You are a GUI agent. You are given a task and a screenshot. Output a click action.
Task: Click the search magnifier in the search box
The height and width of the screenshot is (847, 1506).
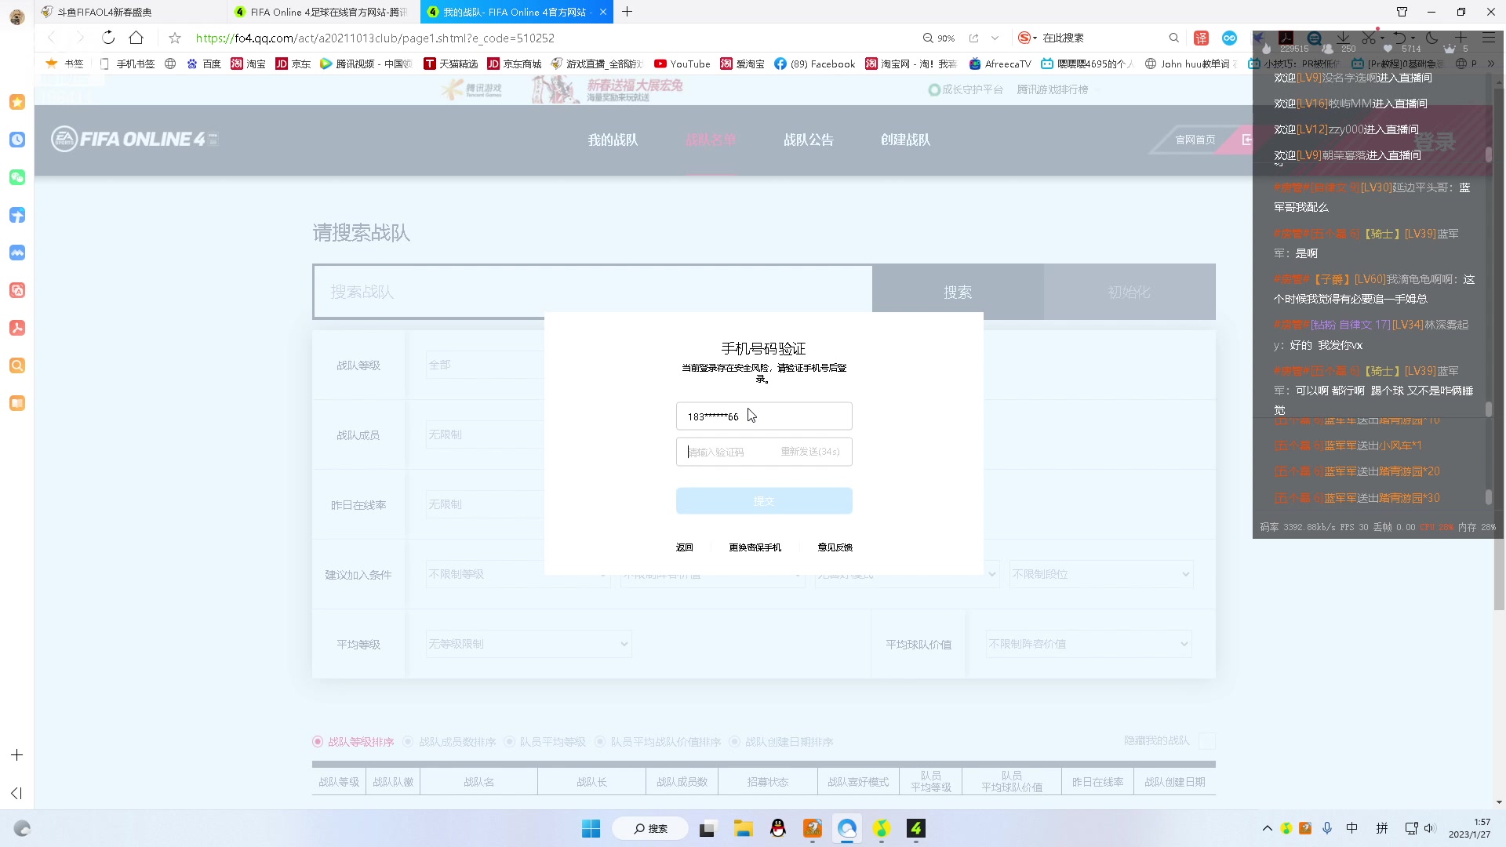[x=1173, y=38]
